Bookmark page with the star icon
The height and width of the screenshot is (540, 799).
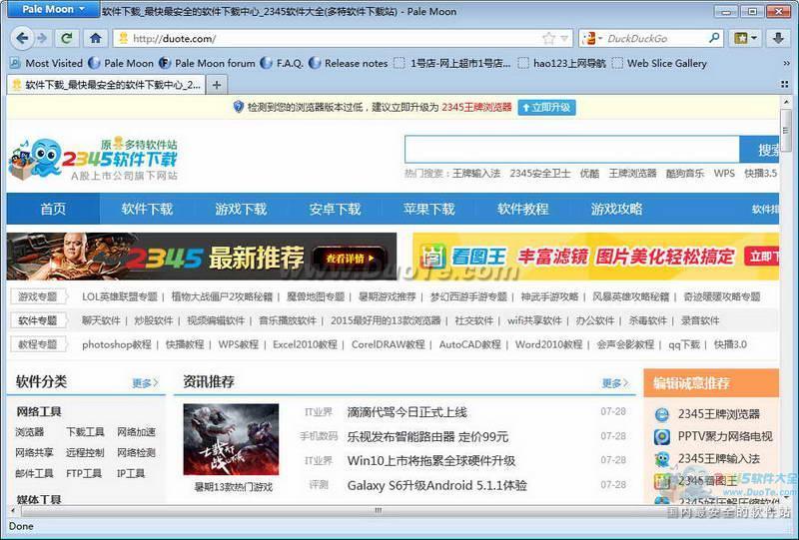pos(548,38)
